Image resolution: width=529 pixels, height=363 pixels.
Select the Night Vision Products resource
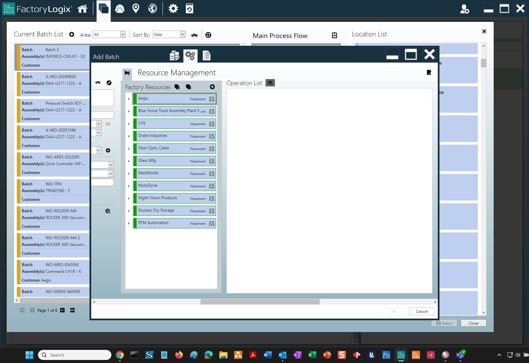pyautogui.click(x=157, y=198)
